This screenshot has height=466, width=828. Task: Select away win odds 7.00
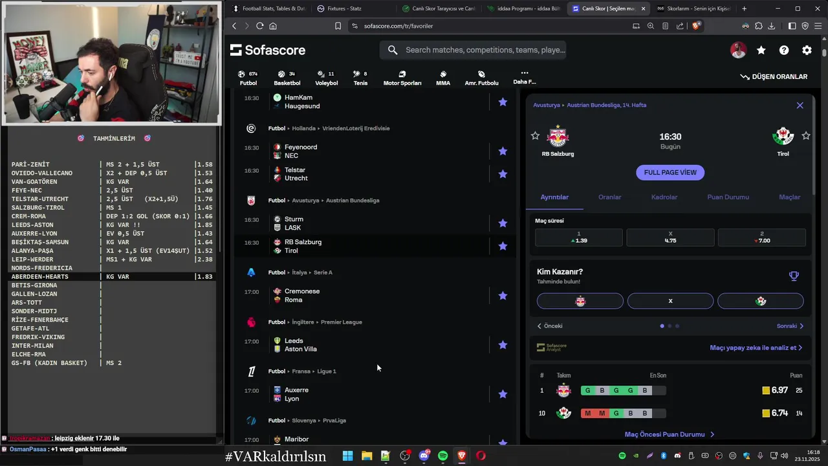(761, 237)
